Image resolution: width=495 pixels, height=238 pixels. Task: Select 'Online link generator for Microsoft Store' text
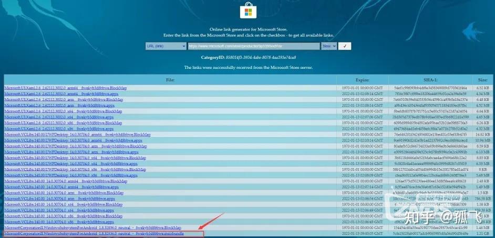[x=248, y=29]
